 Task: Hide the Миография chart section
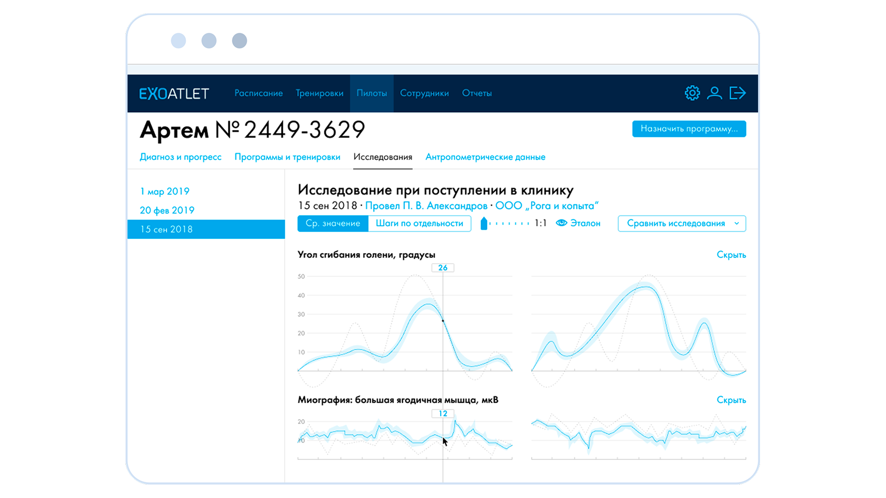(x=731, y=400)
